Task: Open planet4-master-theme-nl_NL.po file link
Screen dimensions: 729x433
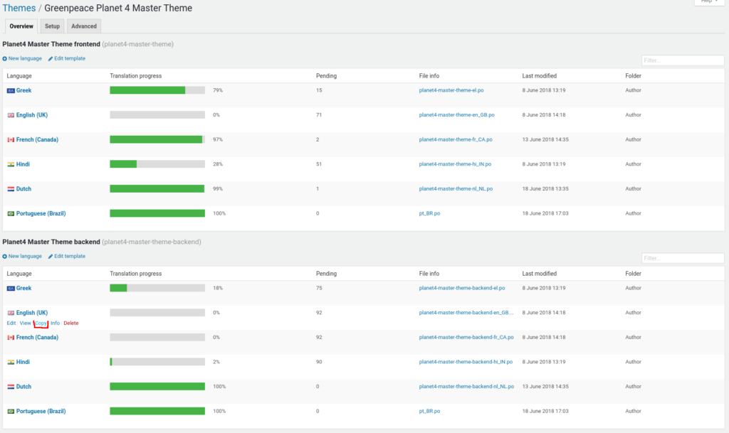Action: pyautogui.click(x=456, y=189)
